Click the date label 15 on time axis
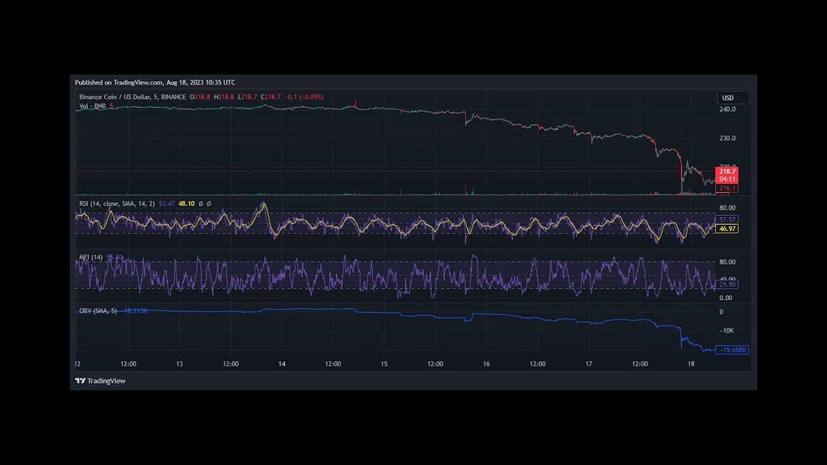827x465 pixels. [384, 364]
